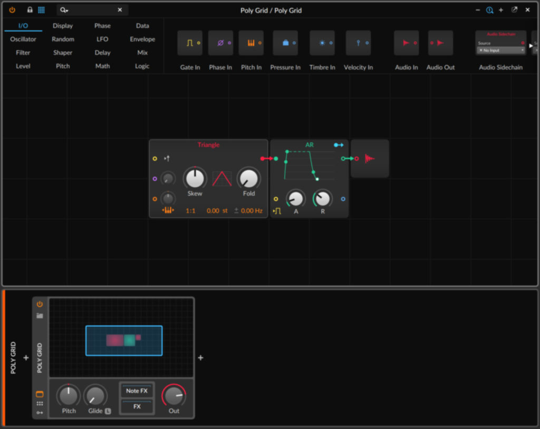Adjust the Out volume knob
Viewport: 540px width, 429px height.
click(x=173, y=396)
